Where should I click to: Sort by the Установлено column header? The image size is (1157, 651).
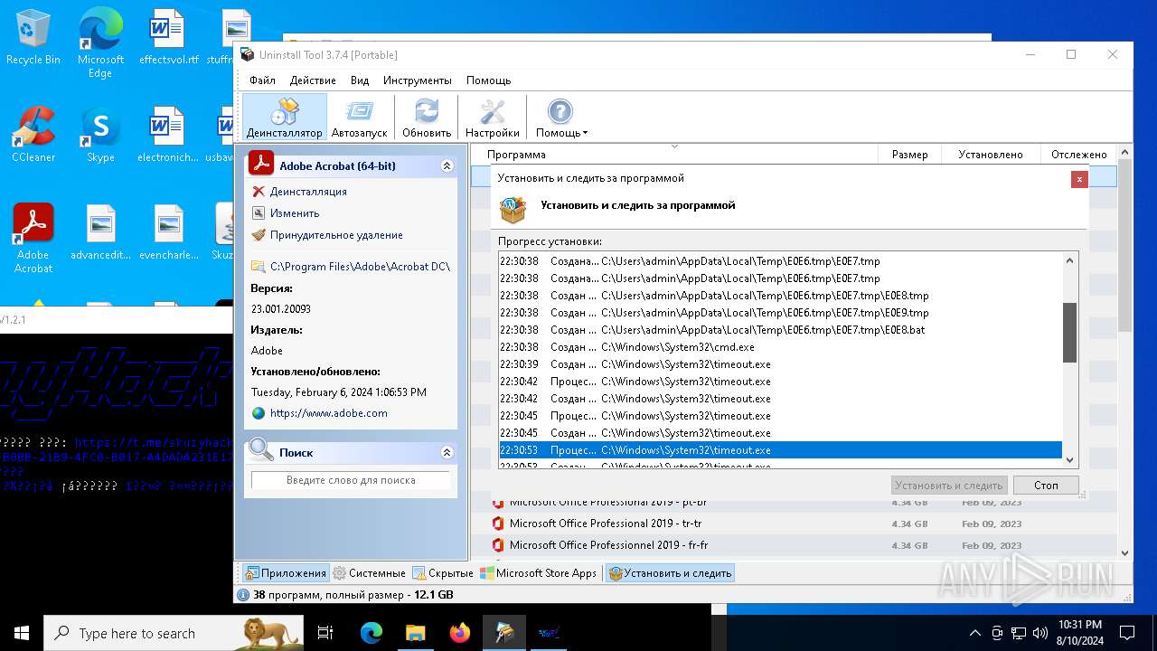click(x=991, y=155)
